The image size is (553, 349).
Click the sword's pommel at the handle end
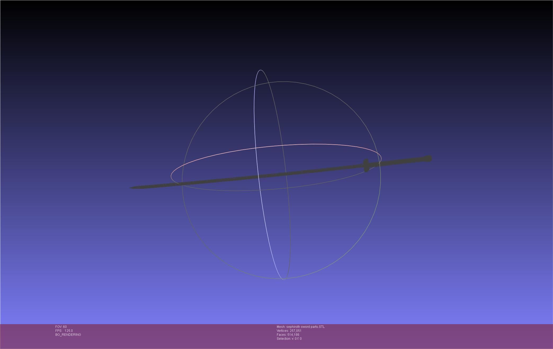(x=428, y=159)
